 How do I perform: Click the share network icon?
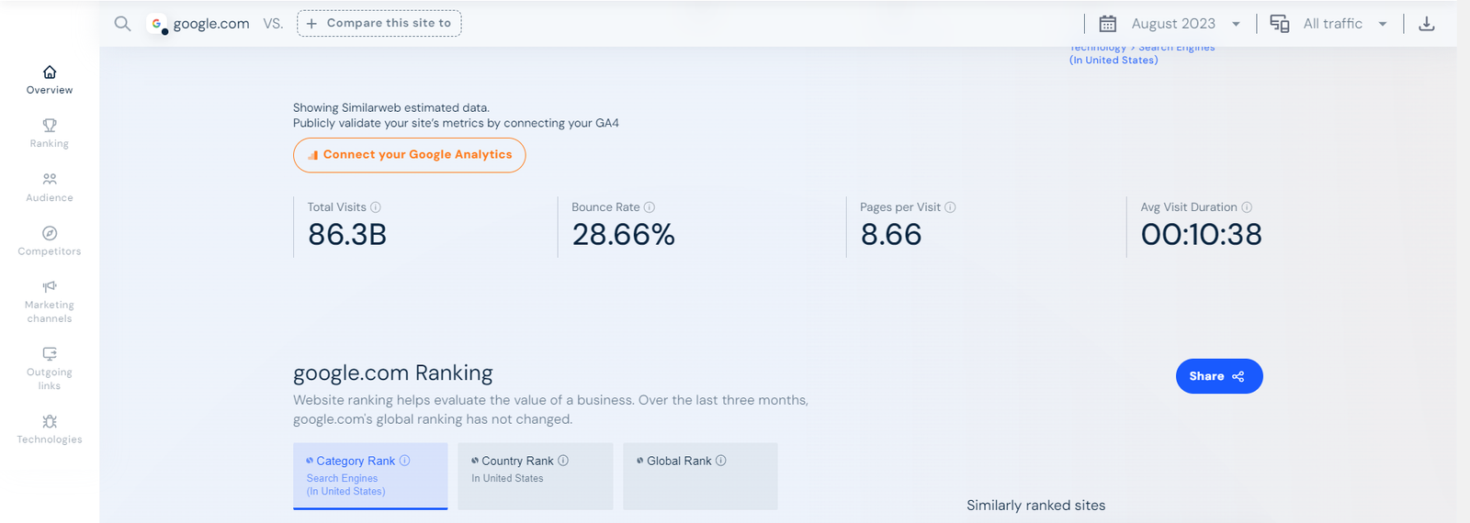[1238, 376]
